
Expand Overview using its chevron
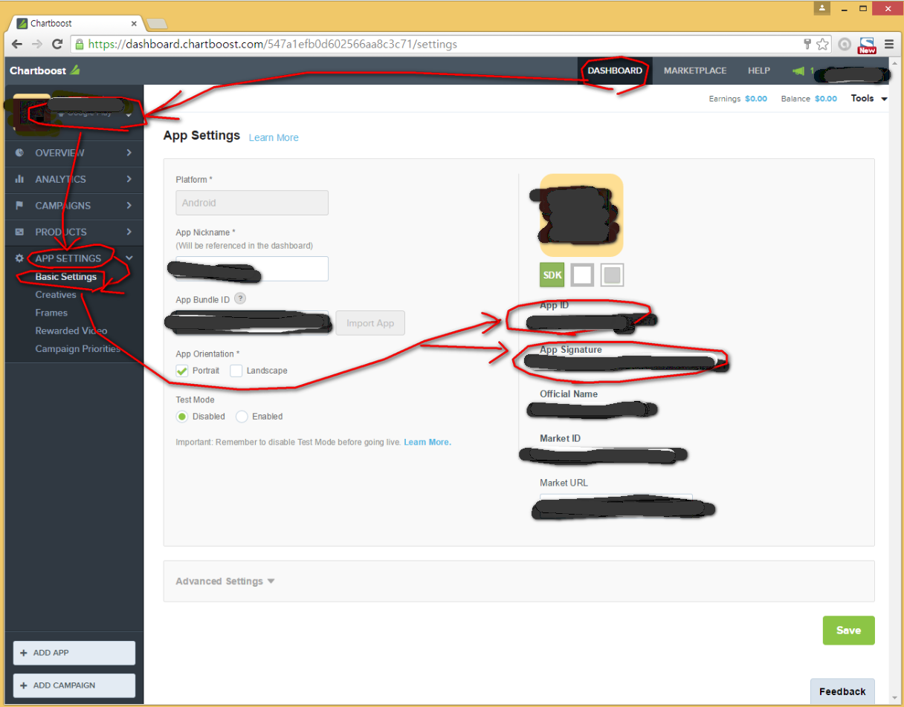(129, 153)
